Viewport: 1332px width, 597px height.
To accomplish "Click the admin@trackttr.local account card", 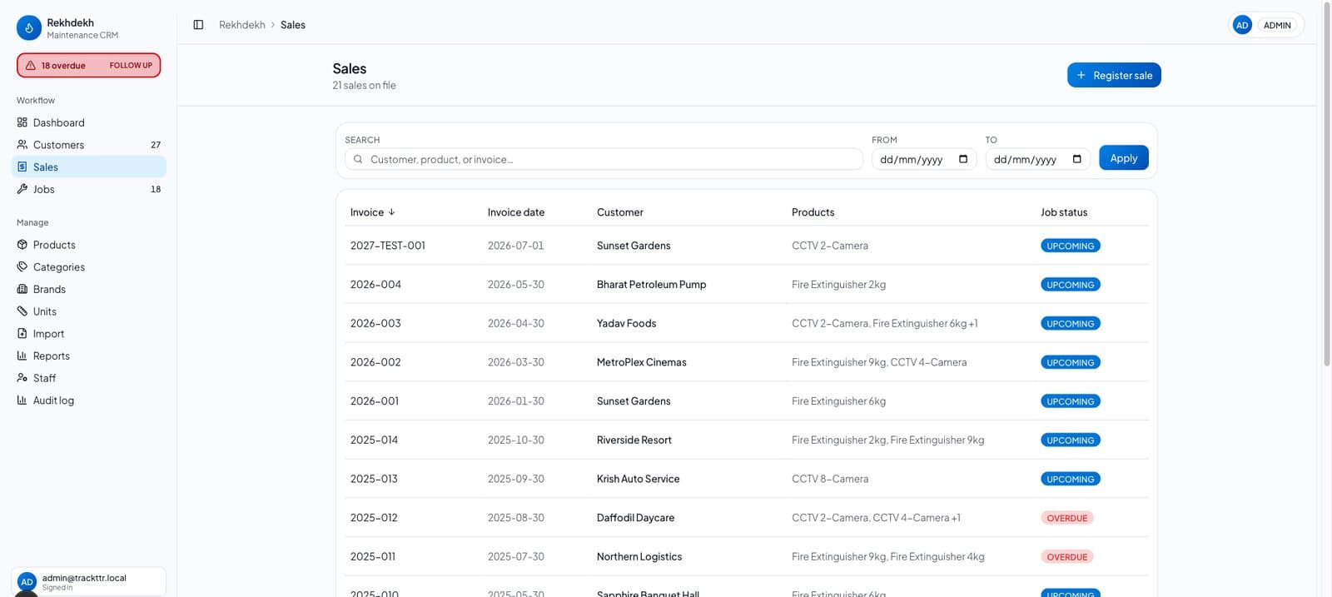I will [x=89, y=582].
